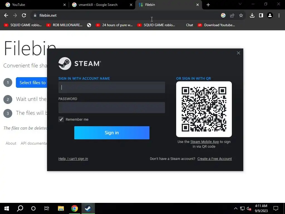The width and height of the screenshot is (285, 214).
Task: Close the Steam sign-in dialog
Action: click(239, 53)
